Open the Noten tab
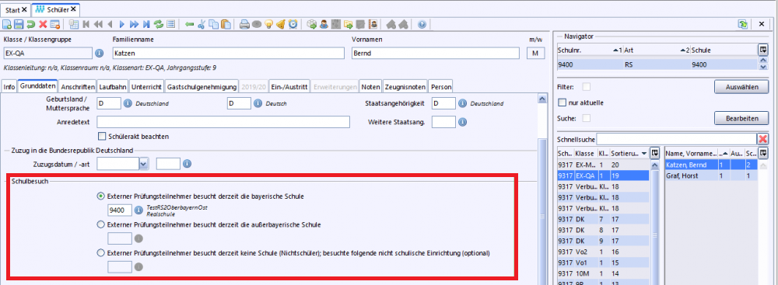 pos(370,87)
